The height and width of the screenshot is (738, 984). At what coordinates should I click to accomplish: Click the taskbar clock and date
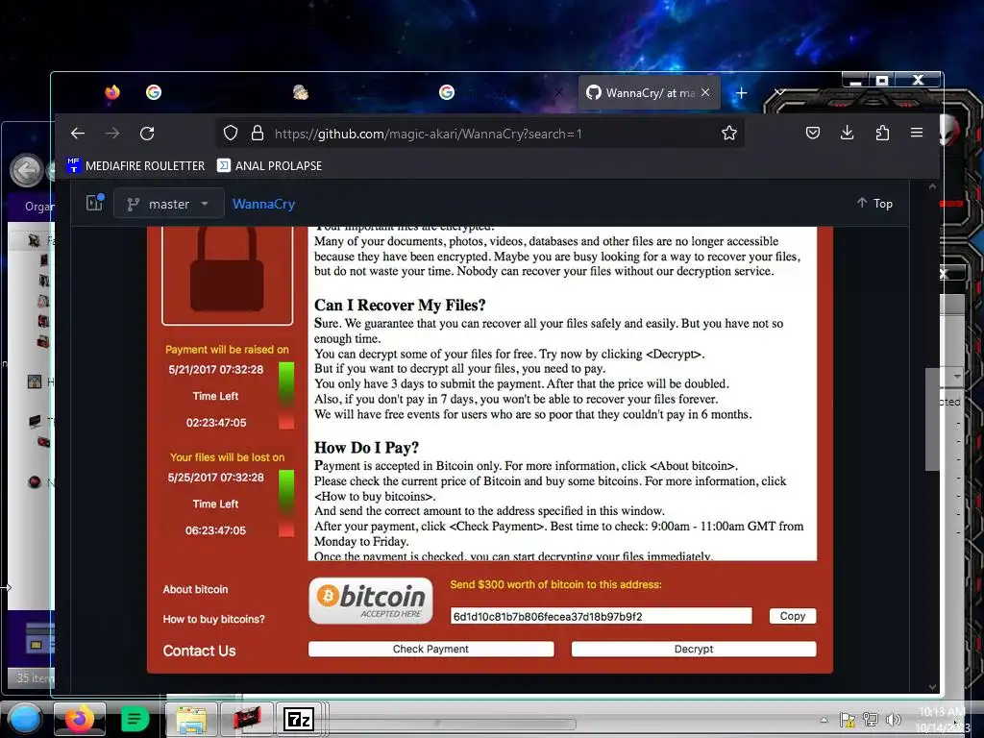[943, 720]
